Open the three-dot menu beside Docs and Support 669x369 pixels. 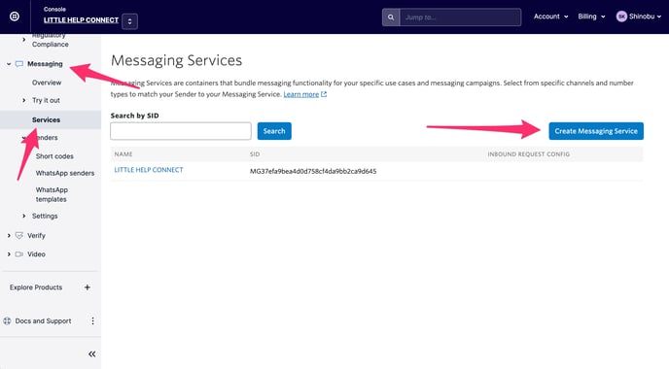point(92,321)
